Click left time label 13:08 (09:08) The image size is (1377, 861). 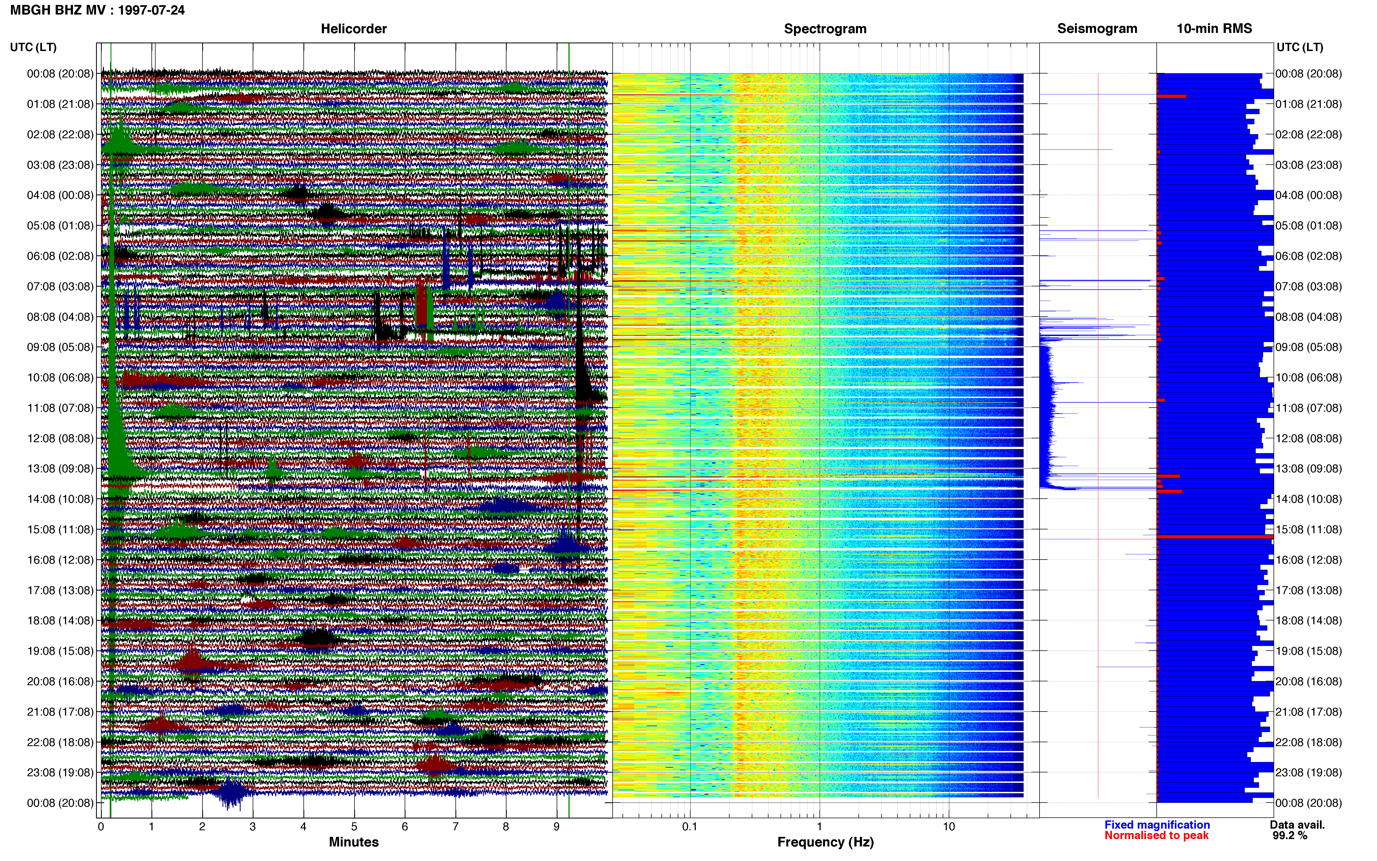(x=60, y=469)
